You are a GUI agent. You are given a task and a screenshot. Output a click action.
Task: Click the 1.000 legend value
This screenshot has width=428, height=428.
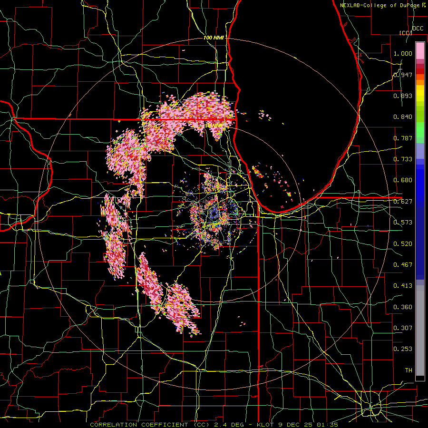pos(403,53)
